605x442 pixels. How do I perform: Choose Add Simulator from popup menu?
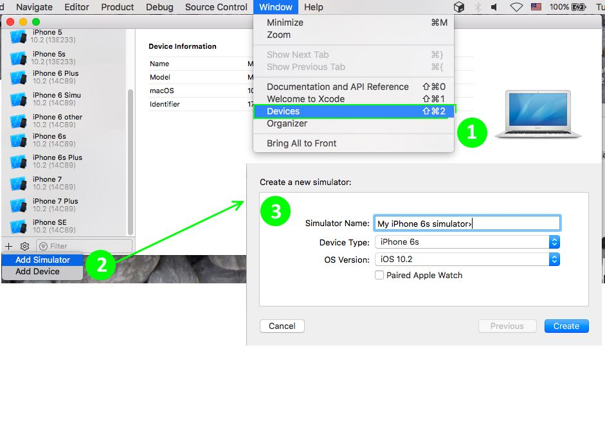point(42,260)
